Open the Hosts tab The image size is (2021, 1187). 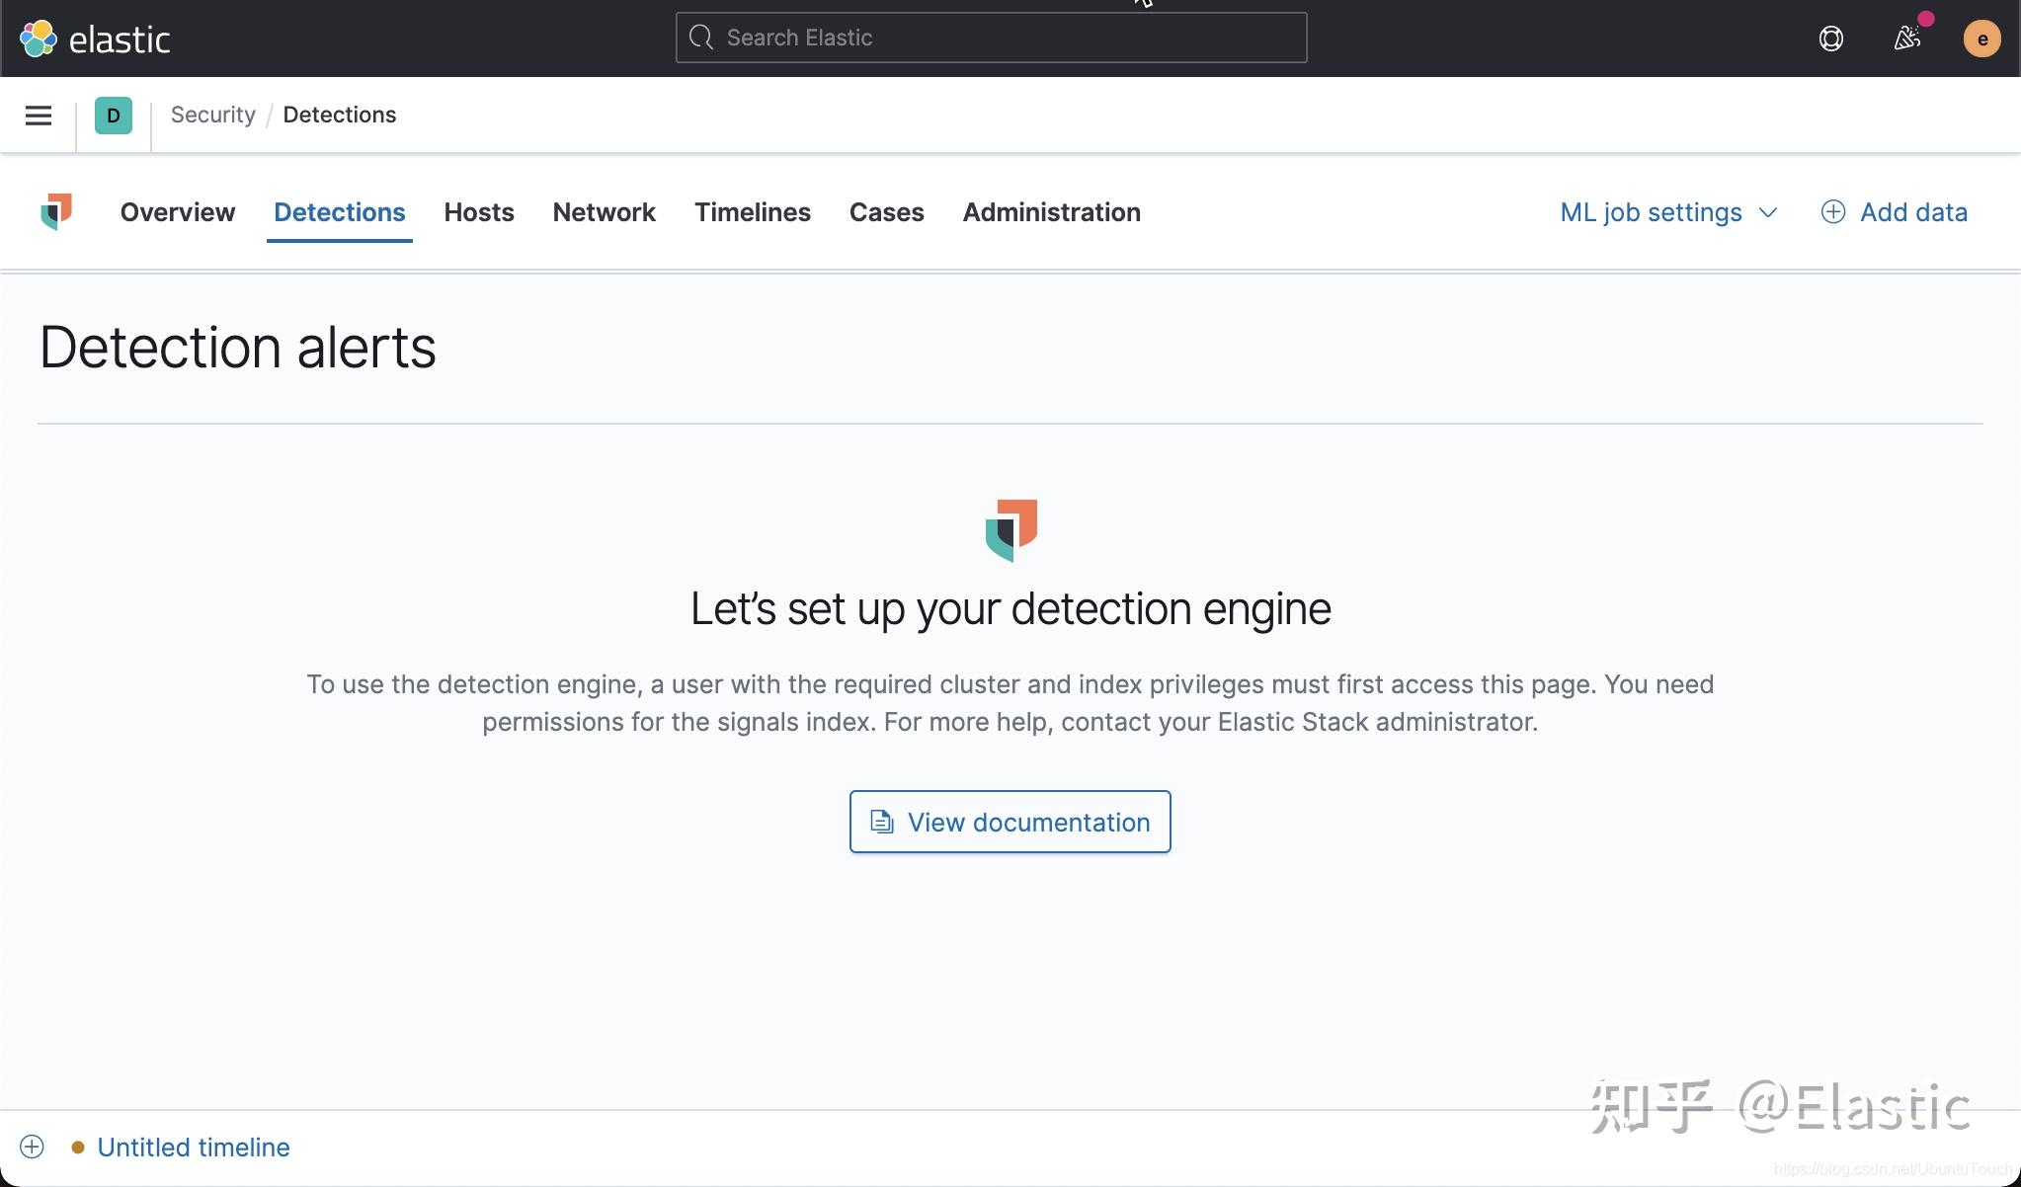click(479, 212)
